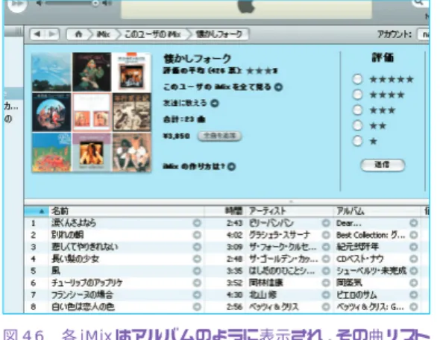The width and height of the screenshot is (440, 340).
Task: Click the low volume speaker icon
Action: coord(40,3)
